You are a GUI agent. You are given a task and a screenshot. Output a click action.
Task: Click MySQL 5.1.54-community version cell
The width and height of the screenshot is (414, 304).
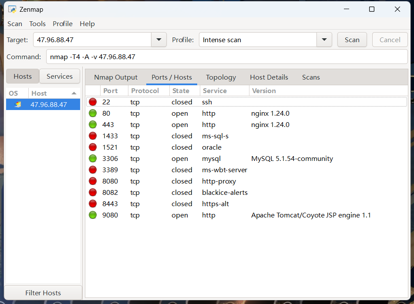pyautogui.click(x=292, y=158)
